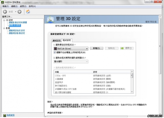The width and height of the screenshot is (164, 118).
Task: Click the value 使用廣域設定 (全部)
Action: [x=102, y=76]
